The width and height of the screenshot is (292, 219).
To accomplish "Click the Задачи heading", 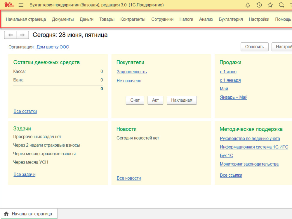I will pyautogui.click(x=22, y=128).
